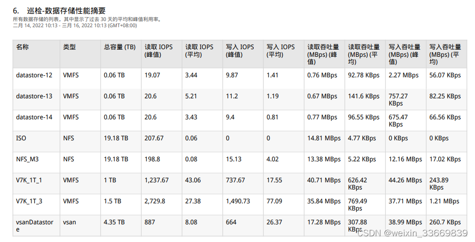Select the datastore-13 row name

[x=34, y=96]
